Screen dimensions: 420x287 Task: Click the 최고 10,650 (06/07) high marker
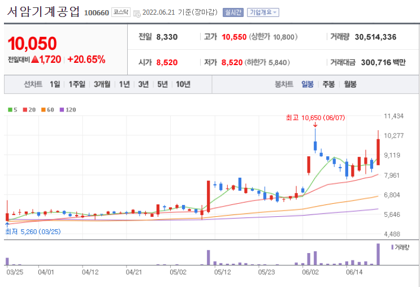(315, 118)
